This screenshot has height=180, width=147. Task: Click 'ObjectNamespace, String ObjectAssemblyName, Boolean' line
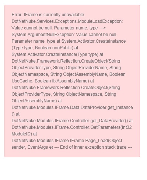[x=69, y=74]
